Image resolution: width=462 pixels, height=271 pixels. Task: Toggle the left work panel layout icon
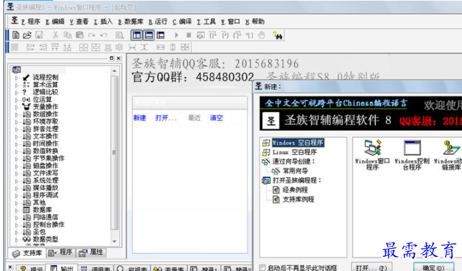pyautogui.click(x=136, y=35)
